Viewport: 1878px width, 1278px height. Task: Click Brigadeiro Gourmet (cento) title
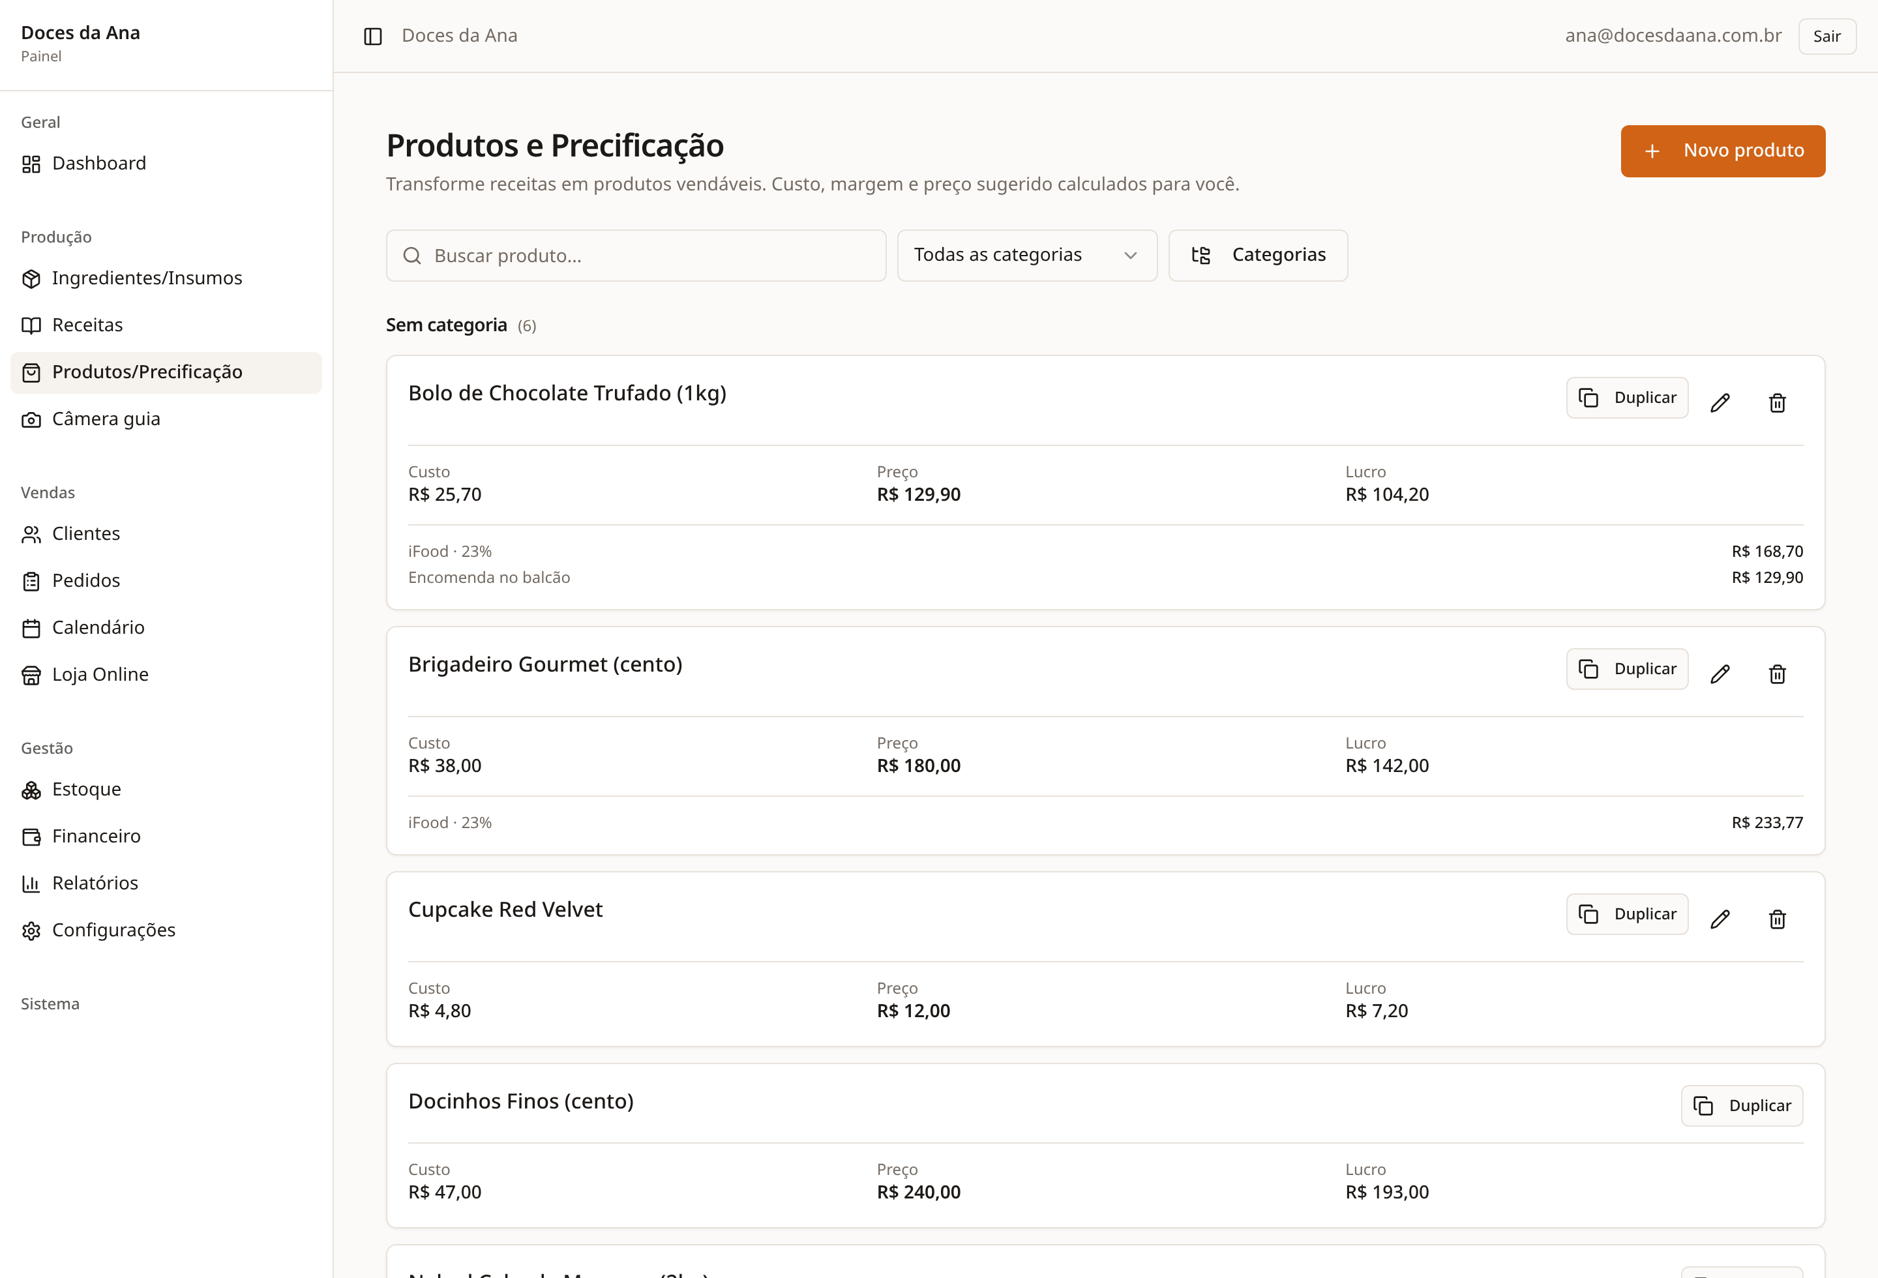(x=544, y=665)
